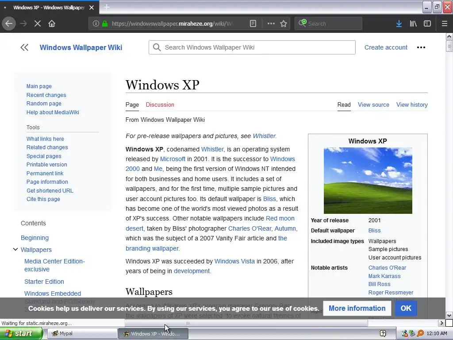Click the vertical scrollbar up arrow

click(449, 36)
